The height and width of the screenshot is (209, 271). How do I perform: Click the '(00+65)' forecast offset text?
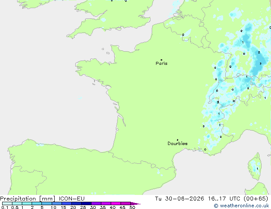click(256, 199)
